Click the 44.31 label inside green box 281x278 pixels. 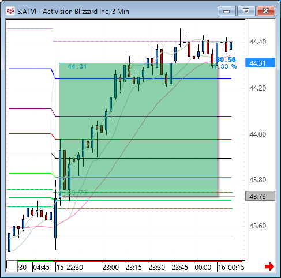click(x=77, y=66)
